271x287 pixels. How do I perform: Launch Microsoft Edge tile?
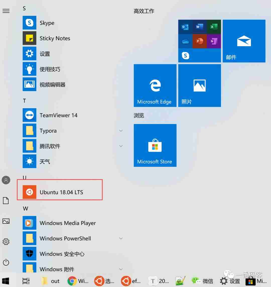tap(155, 85)
